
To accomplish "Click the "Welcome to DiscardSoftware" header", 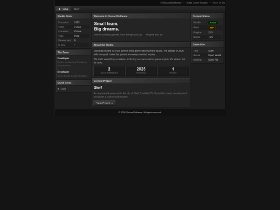I will (x=141, y=16).
